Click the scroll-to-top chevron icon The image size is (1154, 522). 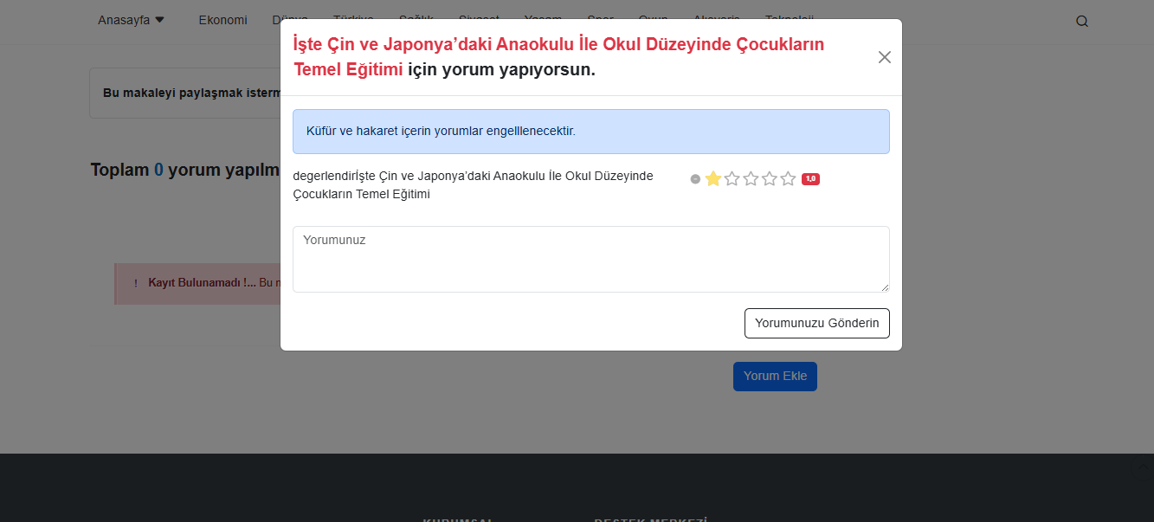1142,468
